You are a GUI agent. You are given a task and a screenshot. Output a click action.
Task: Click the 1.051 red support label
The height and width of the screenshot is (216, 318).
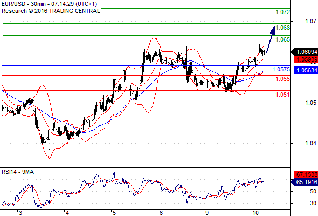(283, 94)
